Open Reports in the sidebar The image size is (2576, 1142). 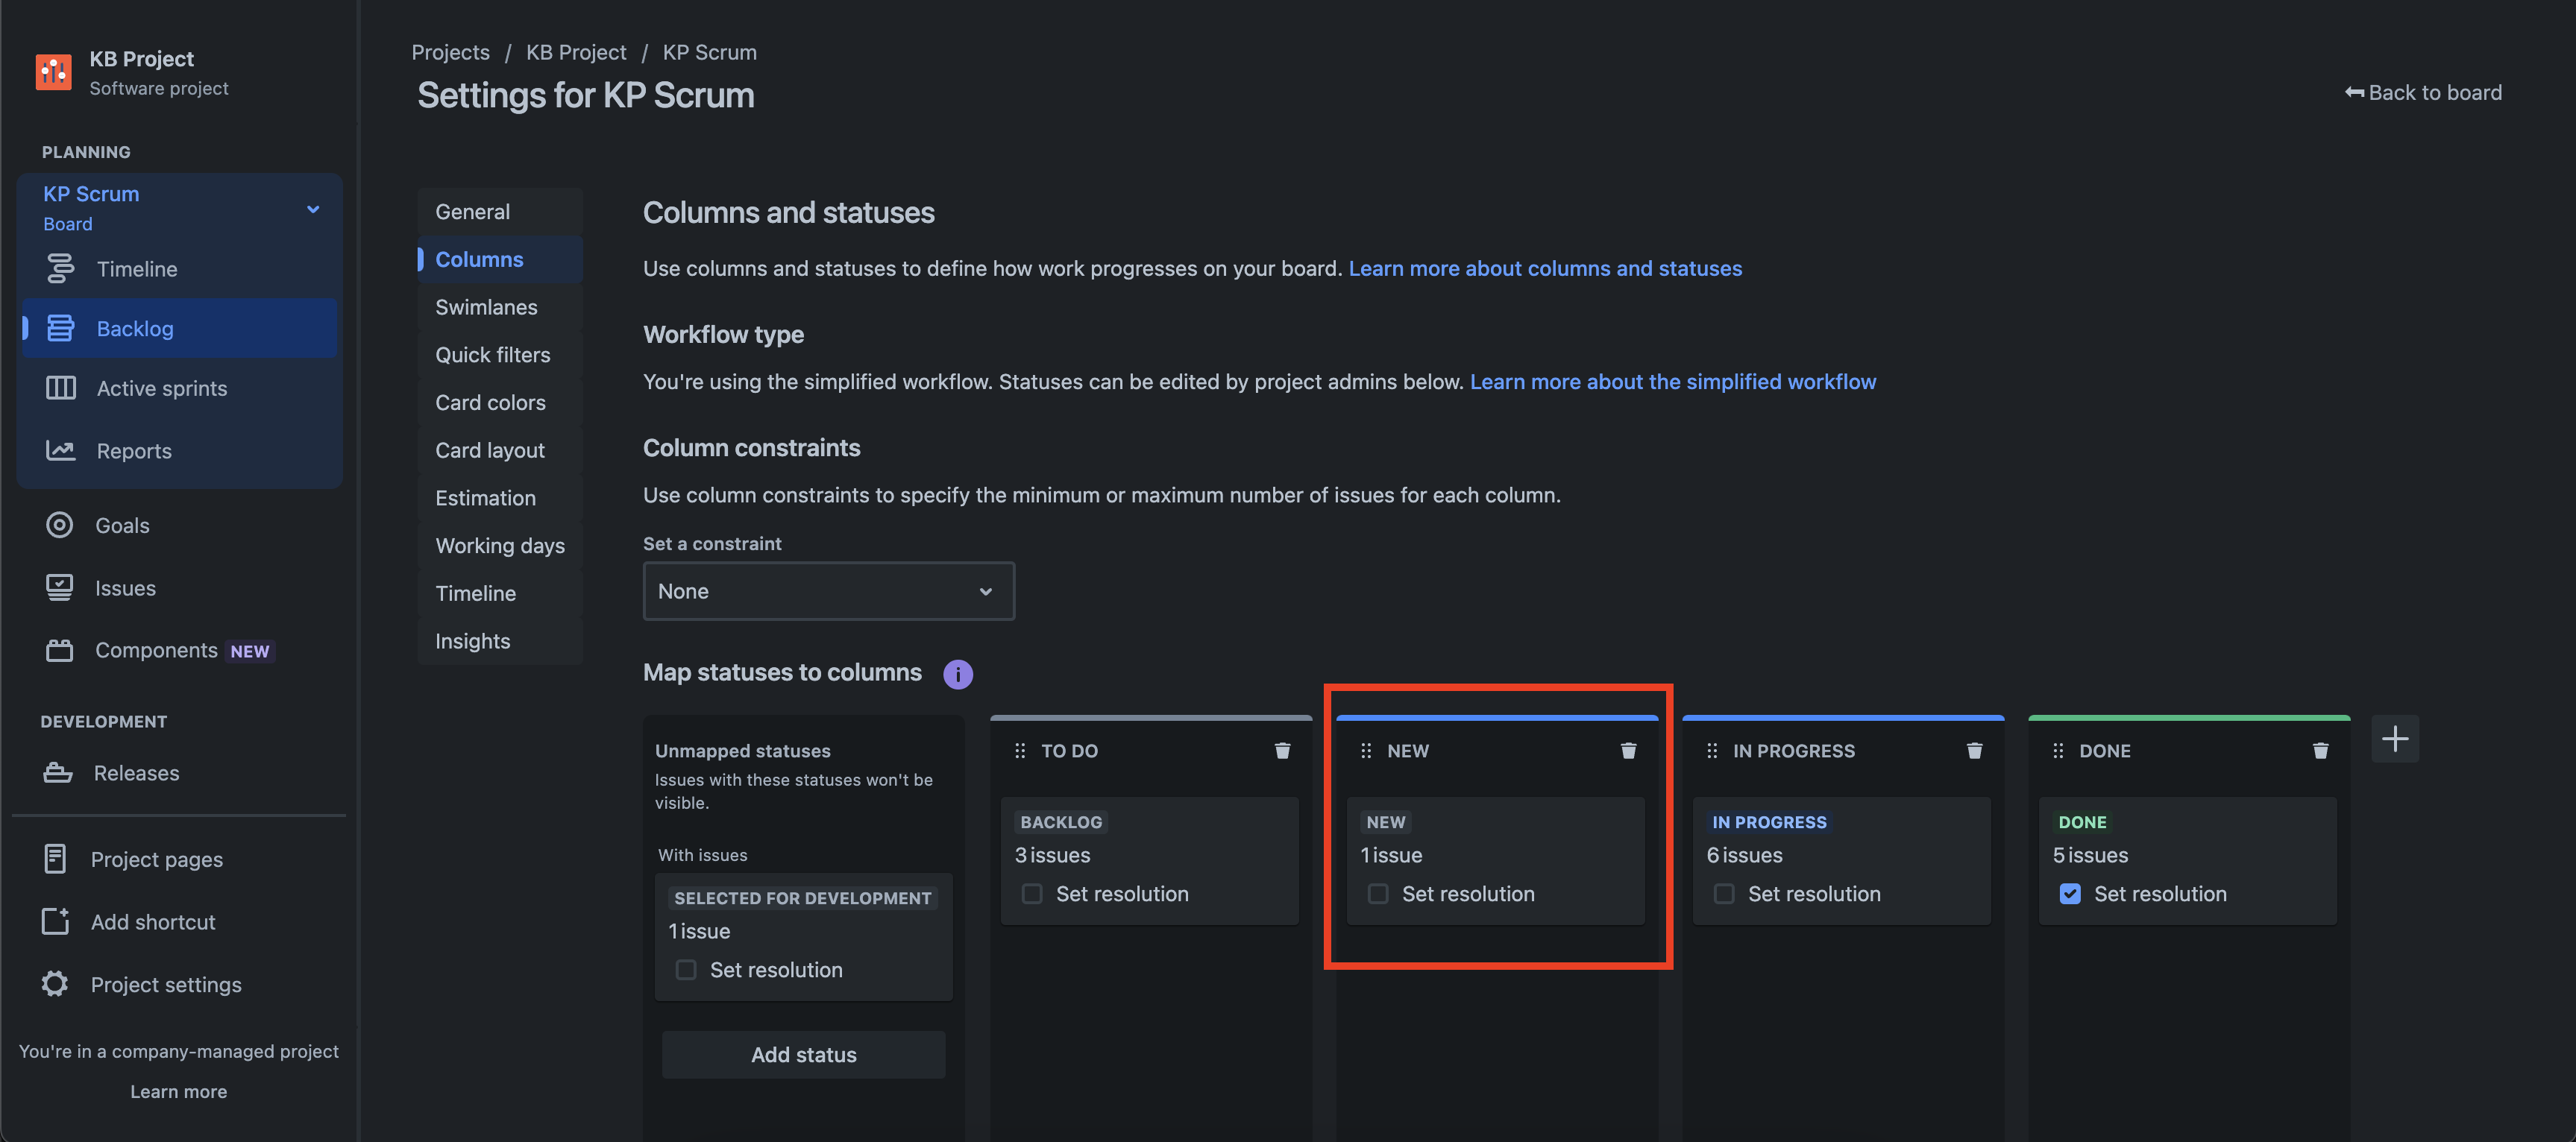tap(134, 450)
